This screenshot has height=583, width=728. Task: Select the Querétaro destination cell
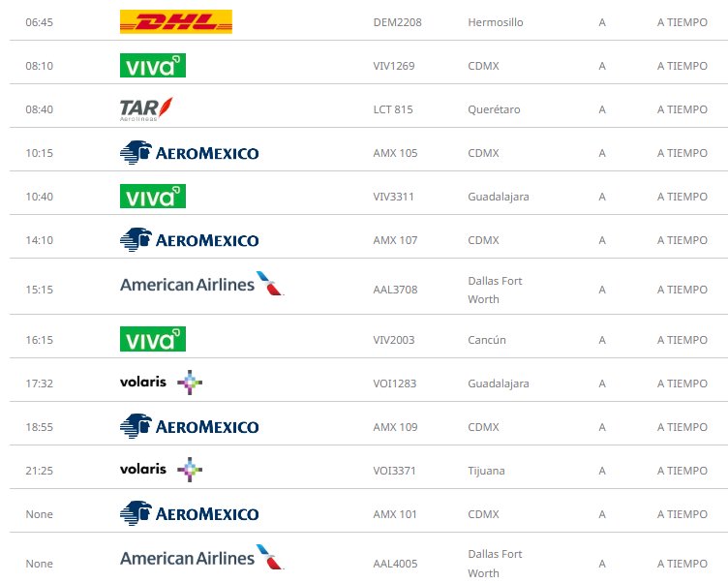tap(494, 109)
